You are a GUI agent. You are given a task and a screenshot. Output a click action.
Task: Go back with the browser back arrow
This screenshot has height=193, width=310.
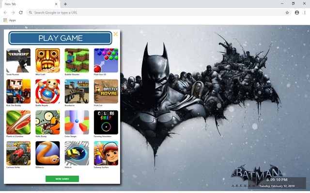[5, 13]
